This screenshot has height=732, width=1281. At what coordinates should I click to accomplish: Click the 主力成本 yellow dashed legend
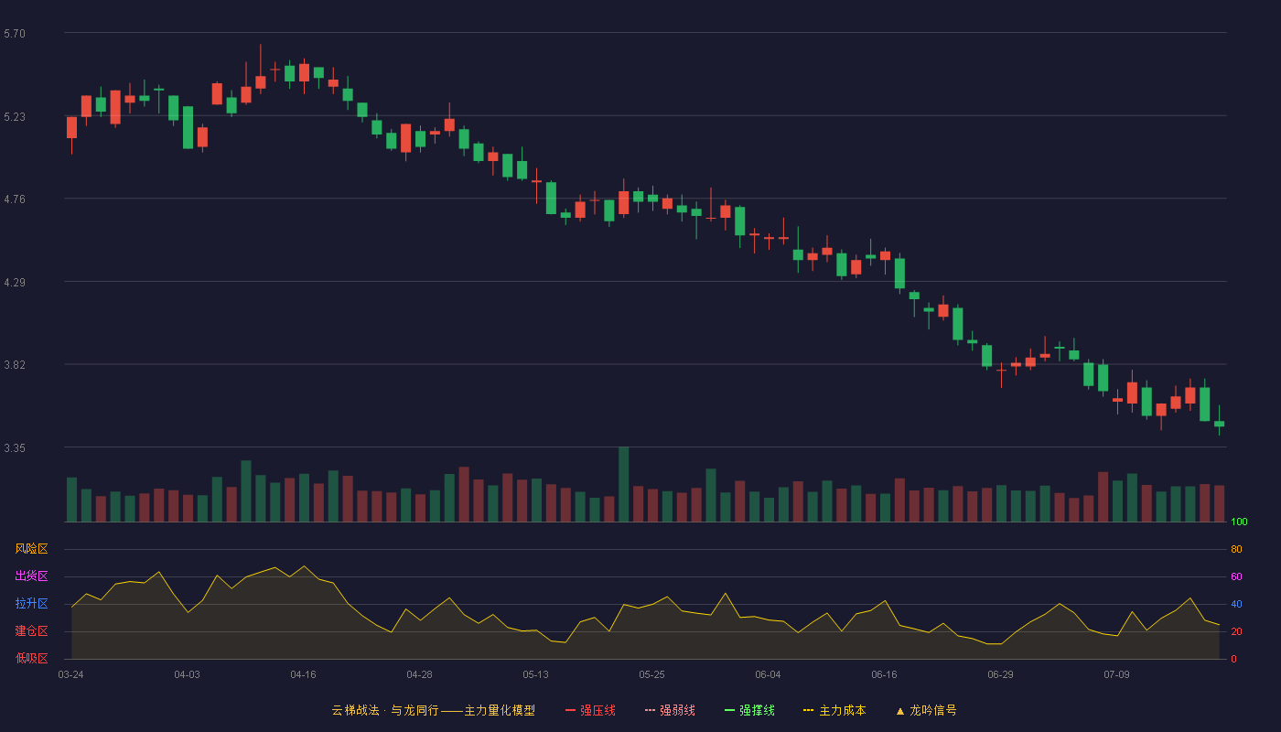pos(834,710)
